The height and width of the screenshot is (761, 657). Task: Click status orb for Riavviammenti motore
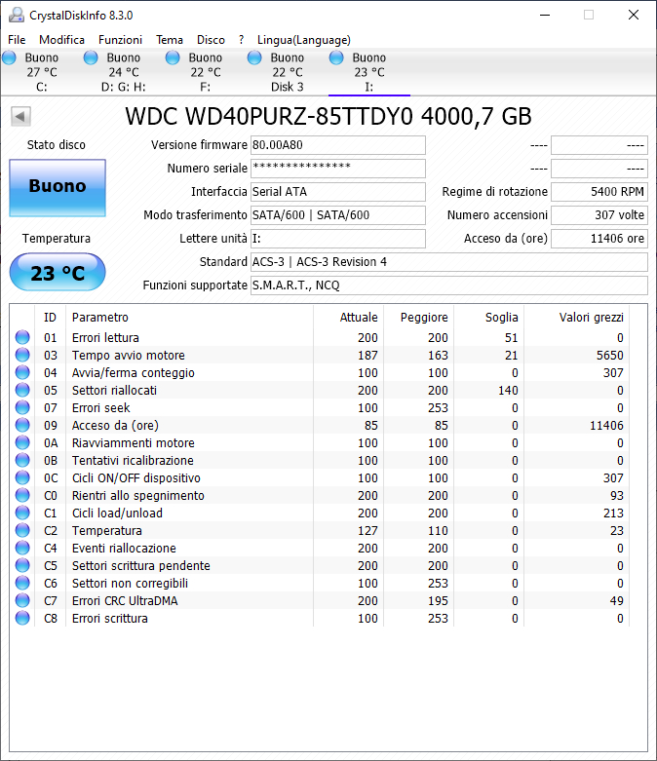coord(22,442)
